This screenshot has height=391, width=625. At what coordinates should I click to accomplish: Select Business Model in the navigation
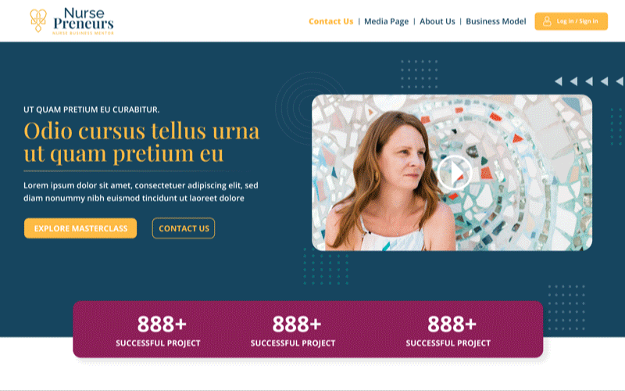click(x=496, y=22)
